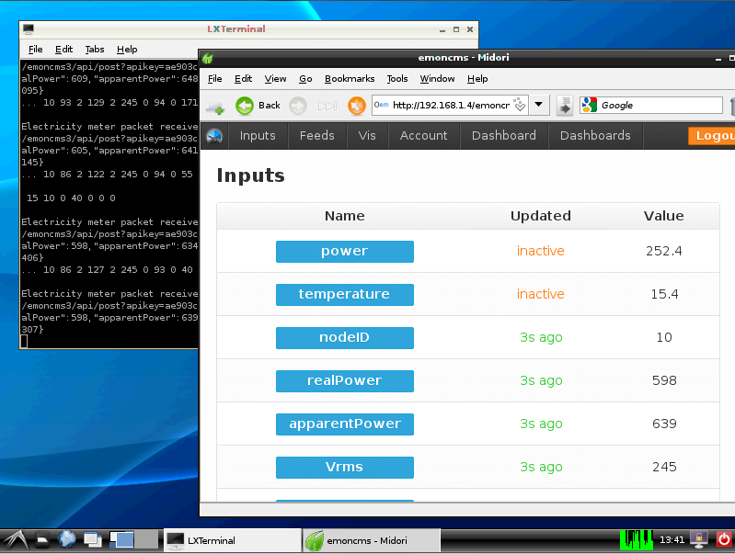This screenshot has height=554, width=735.
Task: Click the green CPU usage monitor
Action: (636, 540)
